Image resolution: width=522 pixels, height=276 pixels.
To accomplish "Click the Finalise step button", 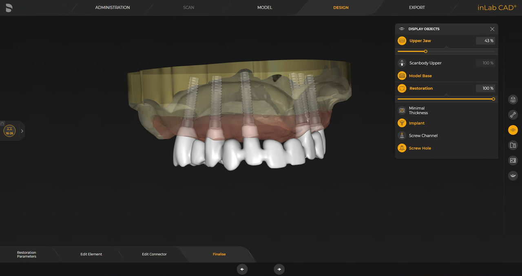I will coord(219,254).
